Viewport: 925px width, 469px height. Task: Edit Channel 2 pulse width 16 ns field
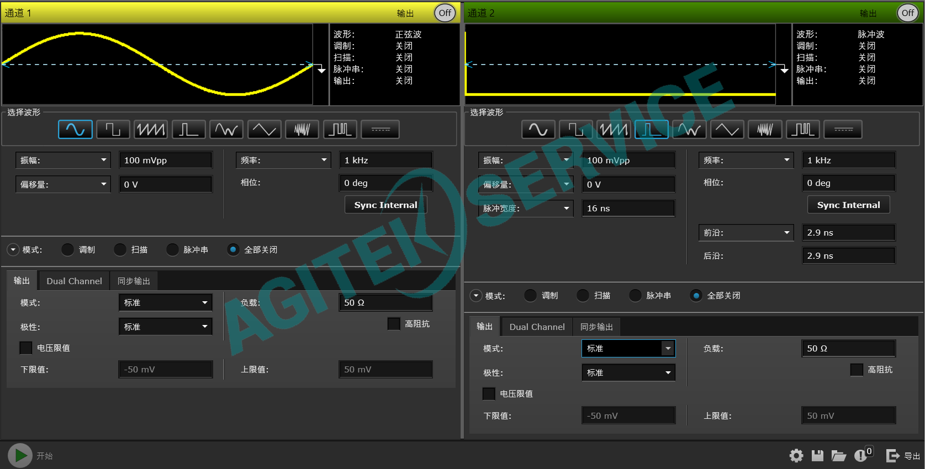pyautogui.click(x=628, y=208)
